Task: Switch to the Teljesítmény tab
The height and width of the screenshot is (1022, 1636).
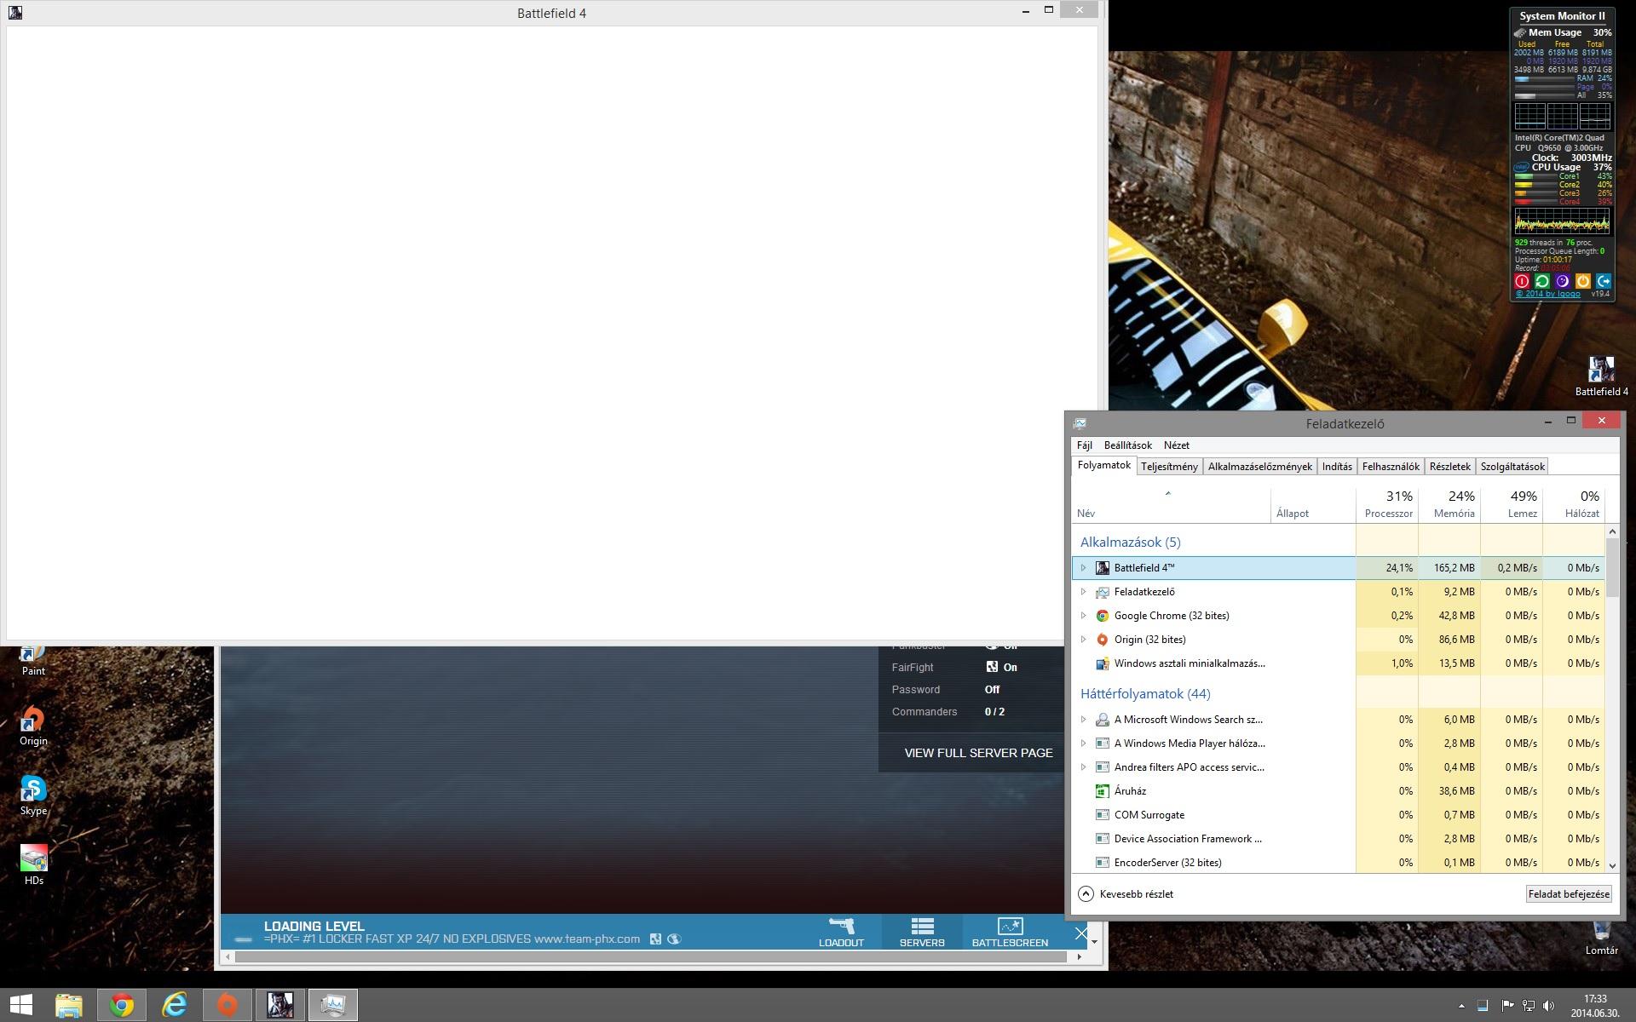Action: (1169, 467)
